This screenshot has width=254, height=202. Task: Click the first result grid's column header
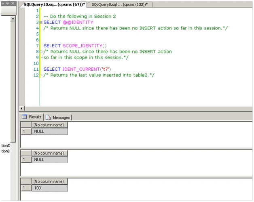(50, 125)
